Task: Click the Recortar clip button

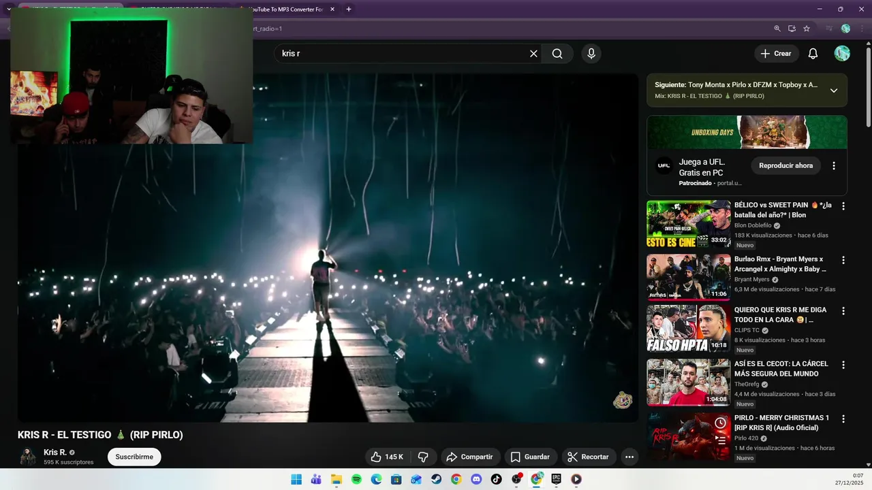Action: (588, 457)
